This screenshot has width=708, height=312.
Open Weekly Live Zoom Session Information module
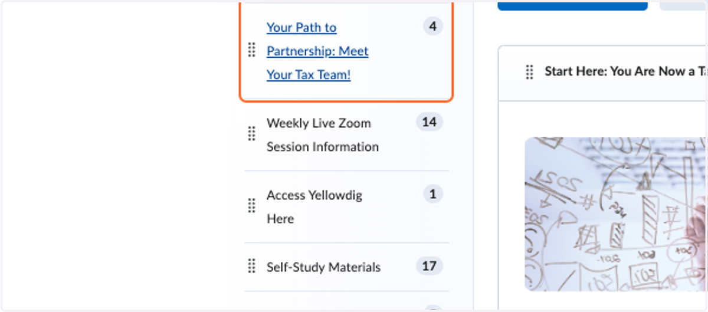tap(323, 134)
